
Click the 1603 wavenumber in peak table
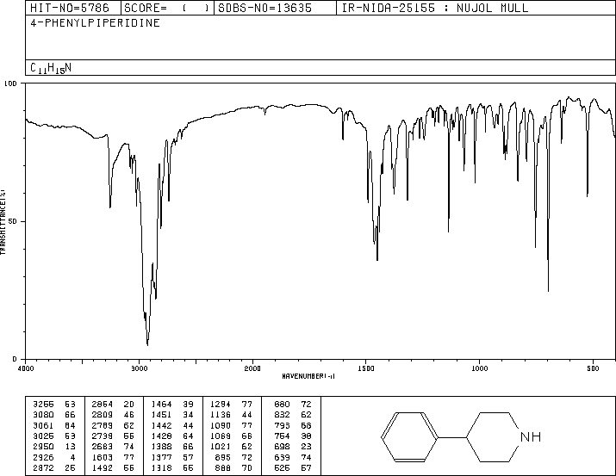tap(103, 458)
